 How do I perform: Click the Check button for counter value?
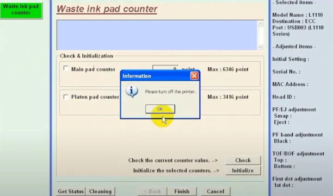tap(243, 160)
